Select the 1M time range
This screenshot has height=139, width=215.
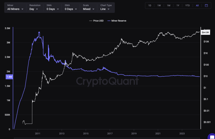(x=168, y=5)
